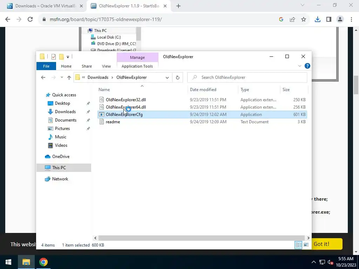Go back in the Chrome browser
Screen dimensions: 359x269
[8, 20]
